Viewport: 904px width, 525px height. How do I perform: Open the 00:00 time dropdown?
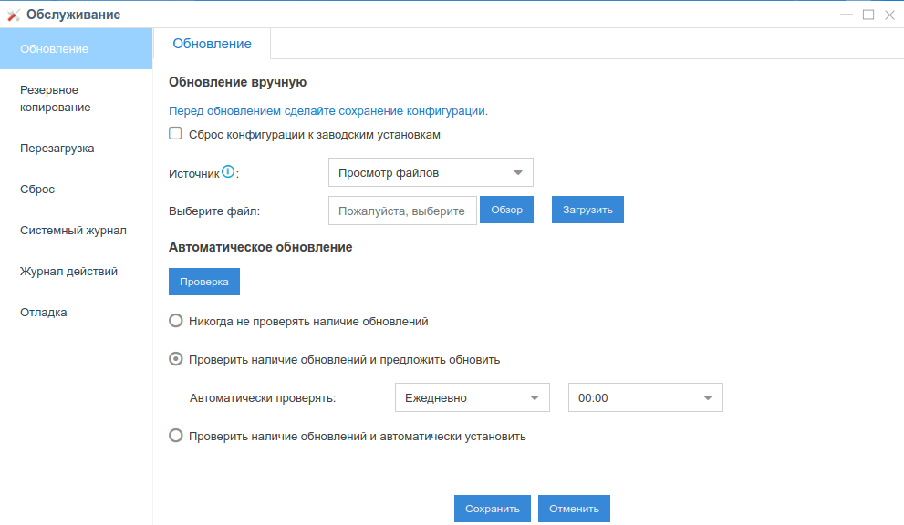point(646,397)
